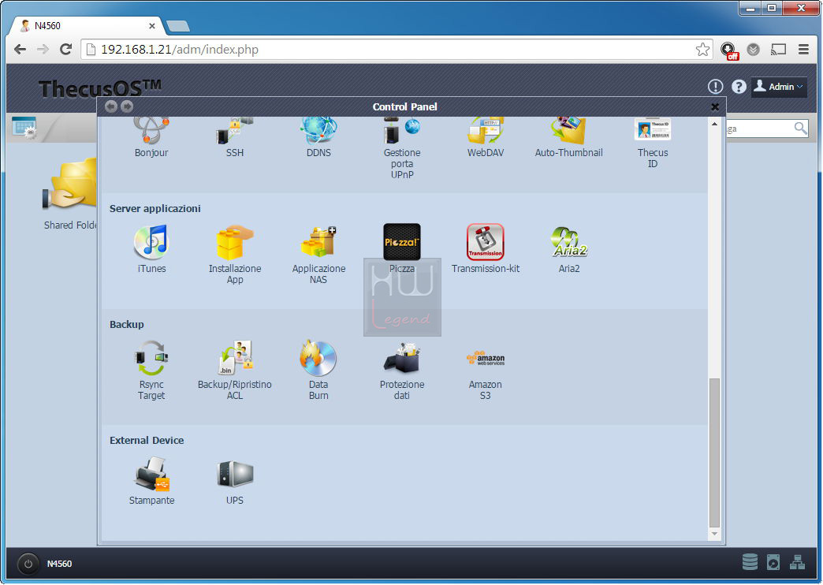This screenshot has height=585, width=823.
Task: Reload the page
Action: pos(65,50)
